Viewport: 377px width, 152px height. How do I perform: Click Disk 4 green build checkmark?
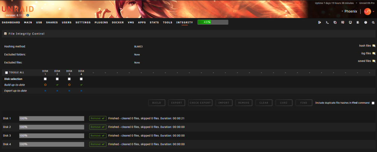click(x=81, y=85)
